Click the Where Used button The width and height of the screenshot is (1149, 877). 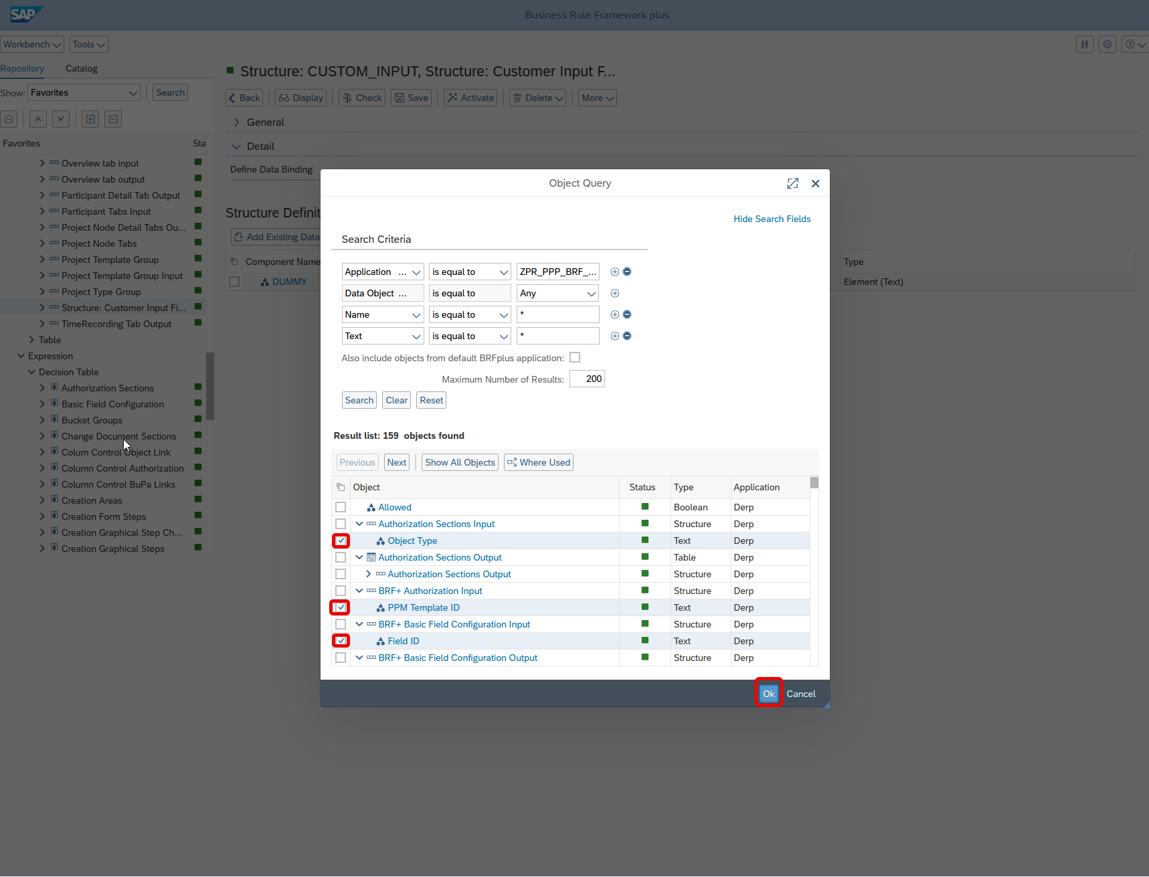pos(538,462)
